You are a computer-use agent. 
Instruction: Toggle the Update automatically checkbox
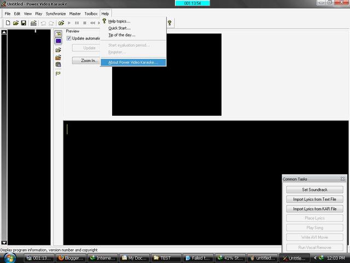point(69,38)
